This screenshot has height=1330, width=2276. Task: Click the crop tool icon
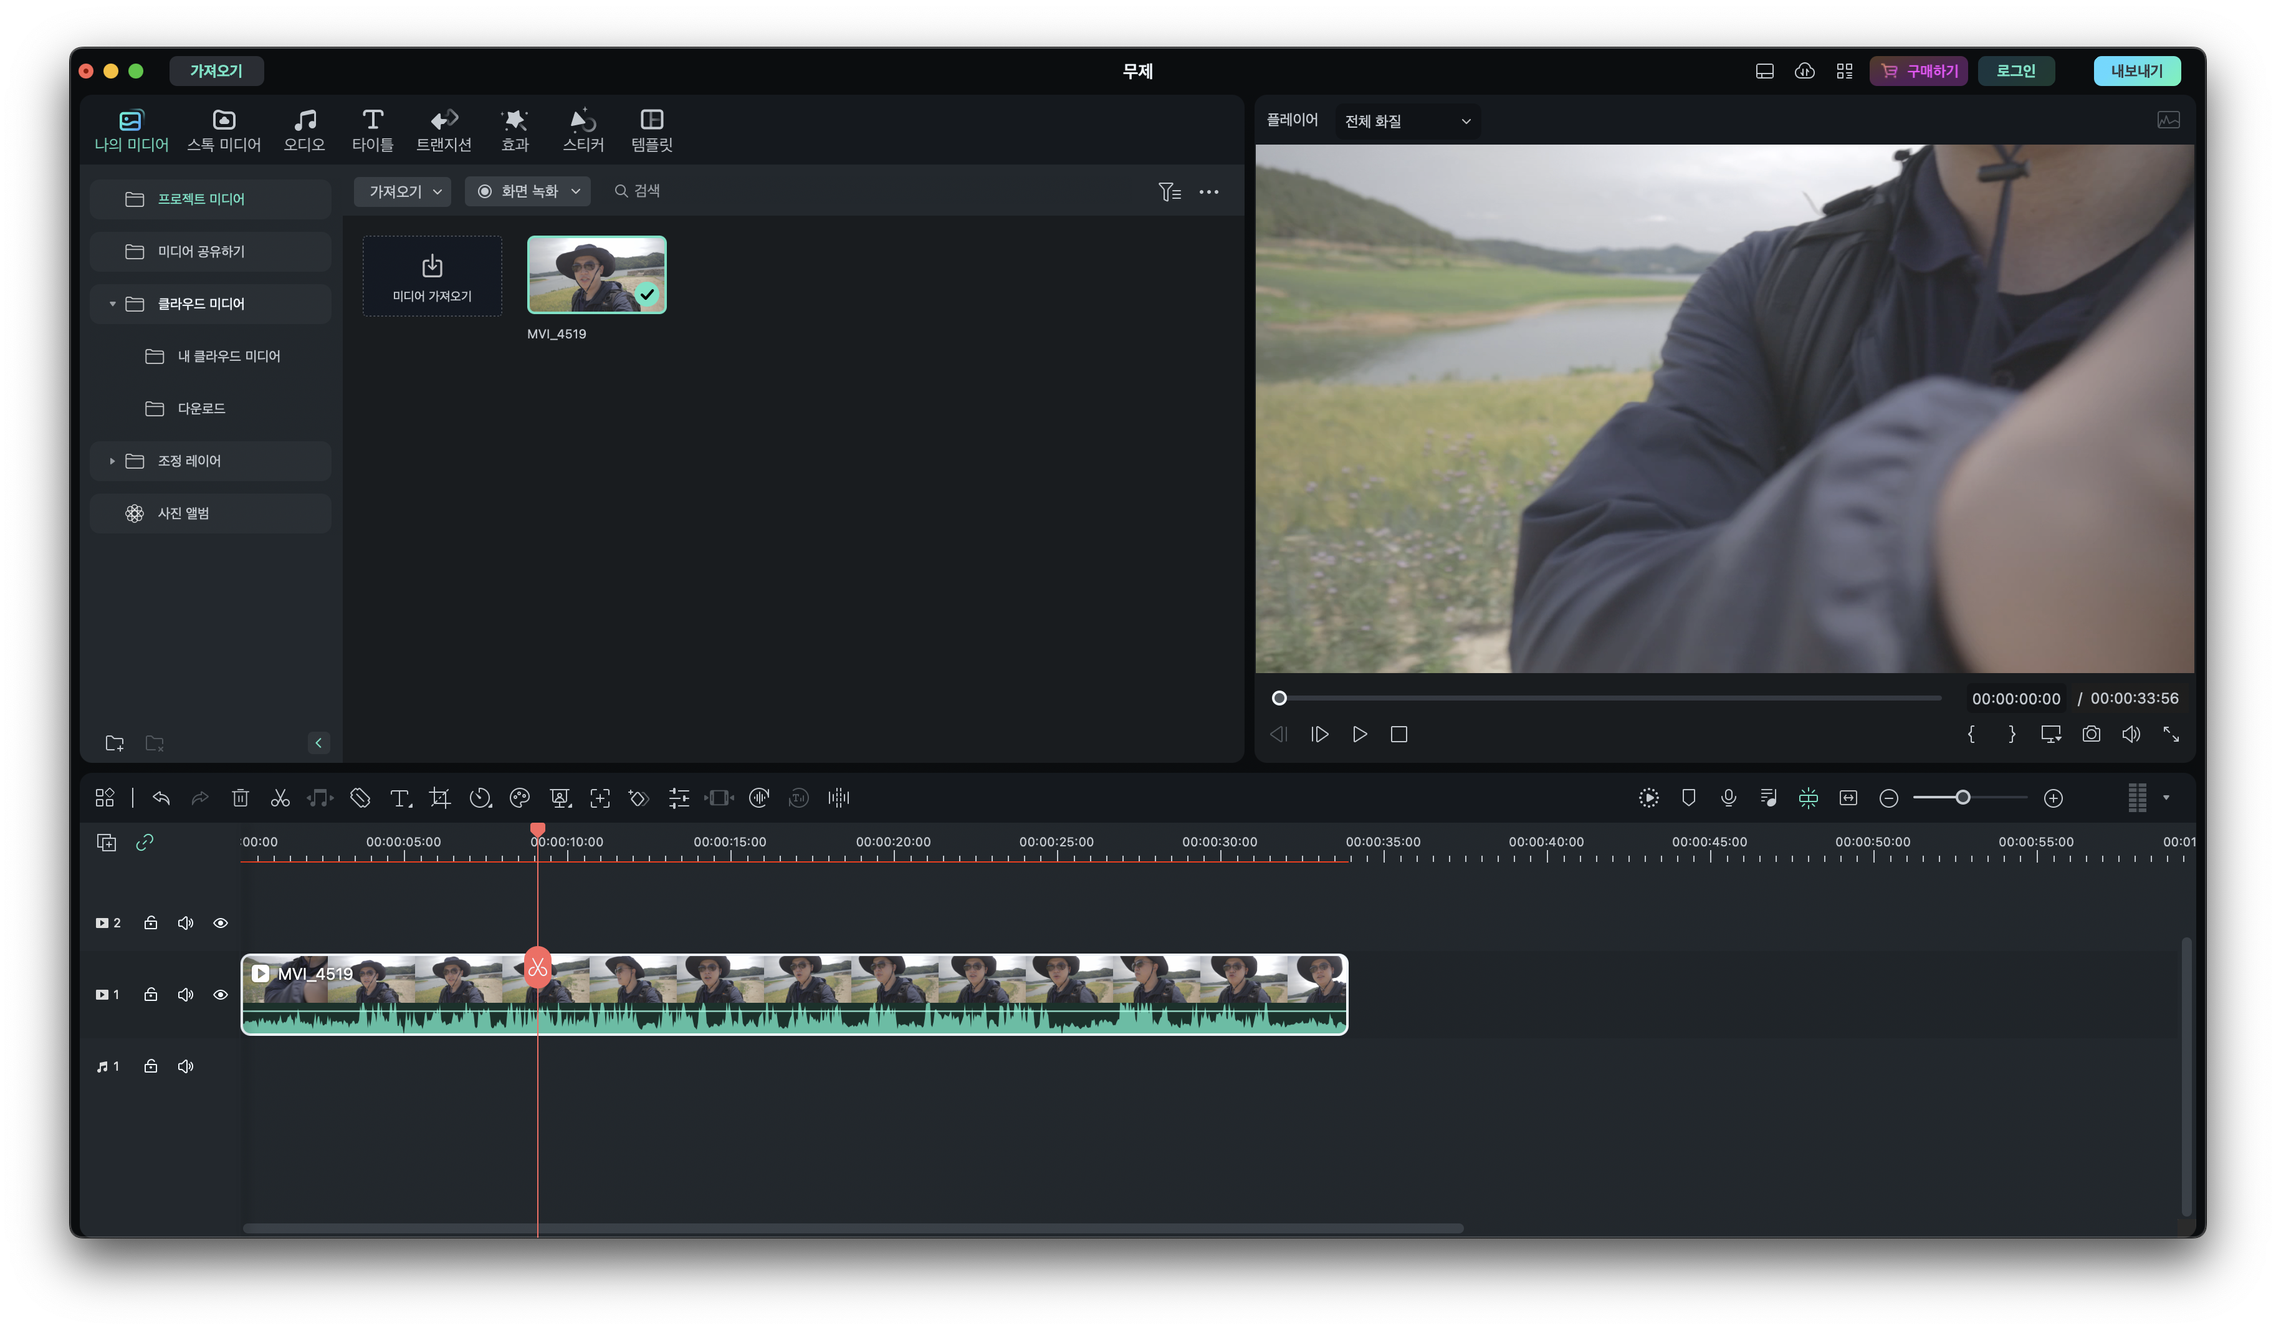click(440, 798)
